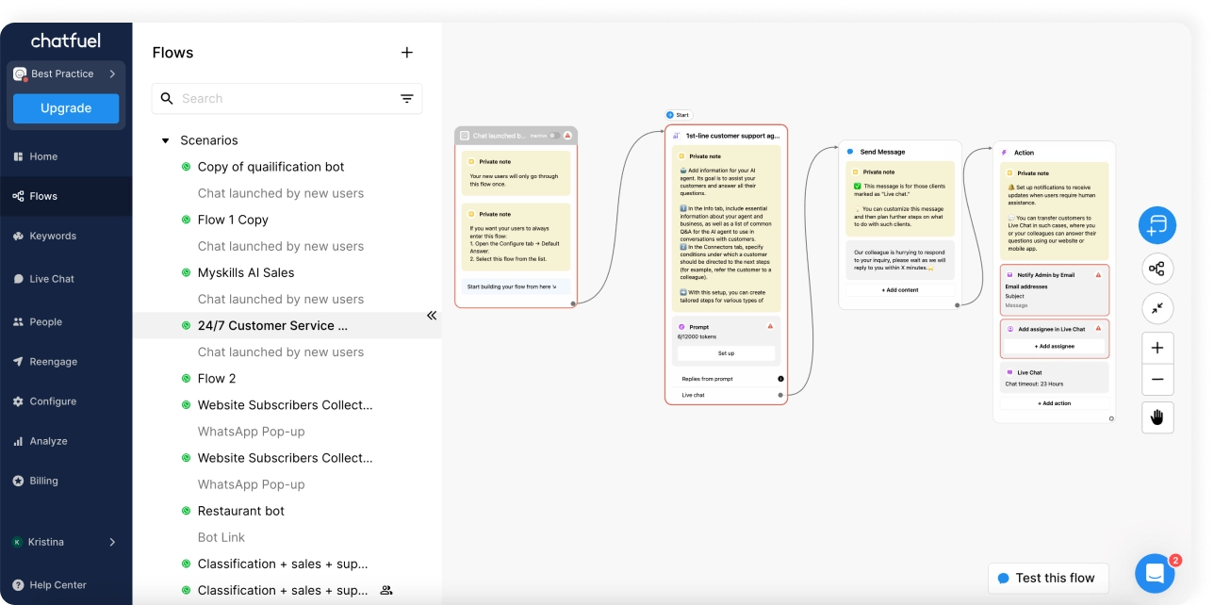Click the Test this flow button
This screenshot has width=1214, height=605.
1048,578
